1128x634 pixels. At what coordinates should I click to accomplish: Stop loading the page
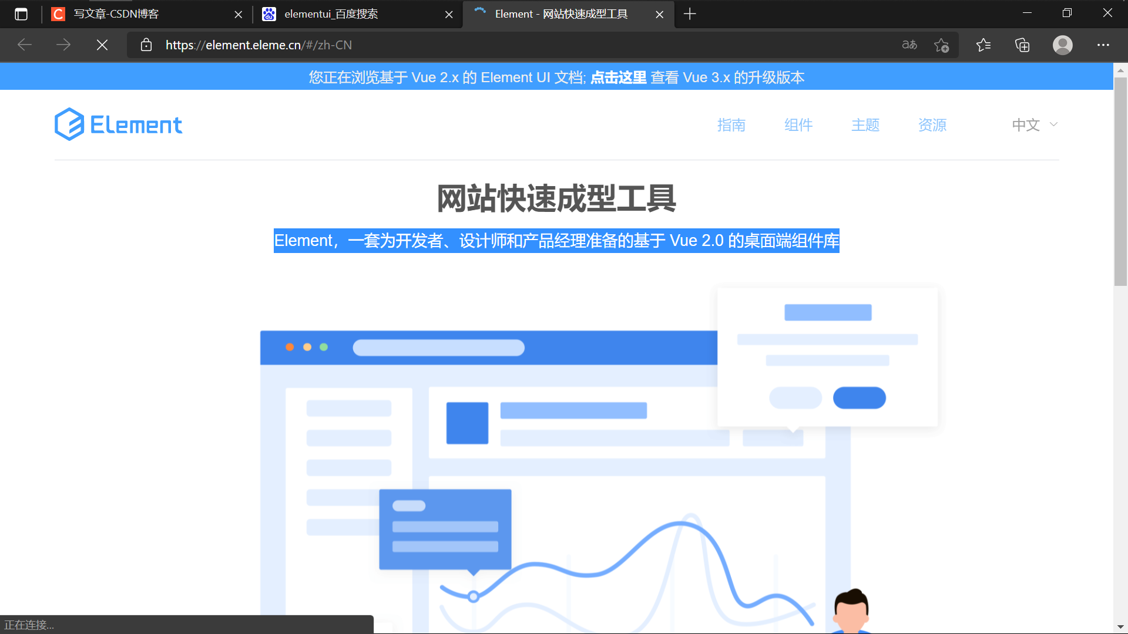click(102, 45)
